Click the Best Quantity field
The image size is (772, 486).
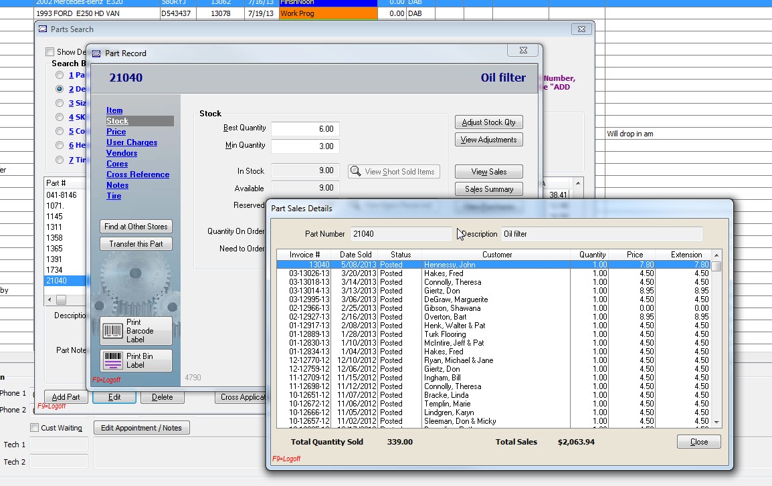click(x=305, y=129)
